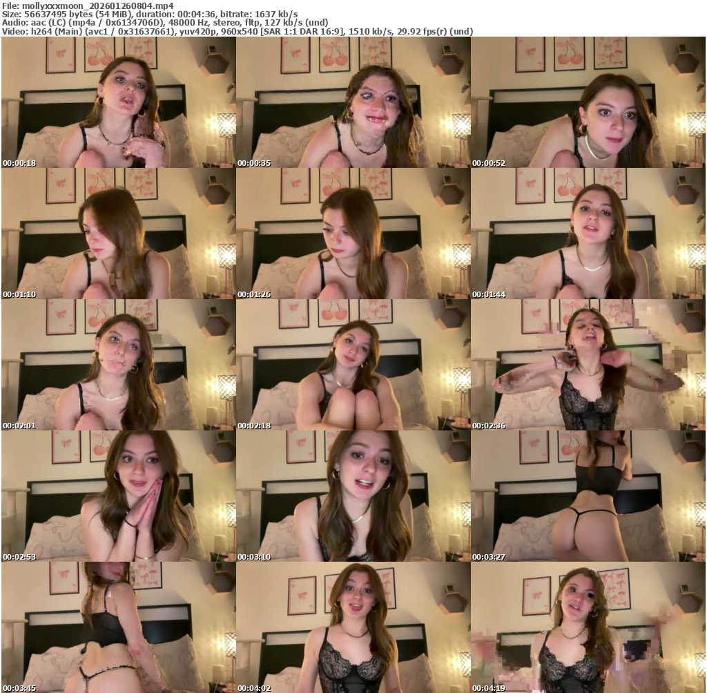Pick the frame with timestamp 00:03:45
707x693 pixels.
119,627
